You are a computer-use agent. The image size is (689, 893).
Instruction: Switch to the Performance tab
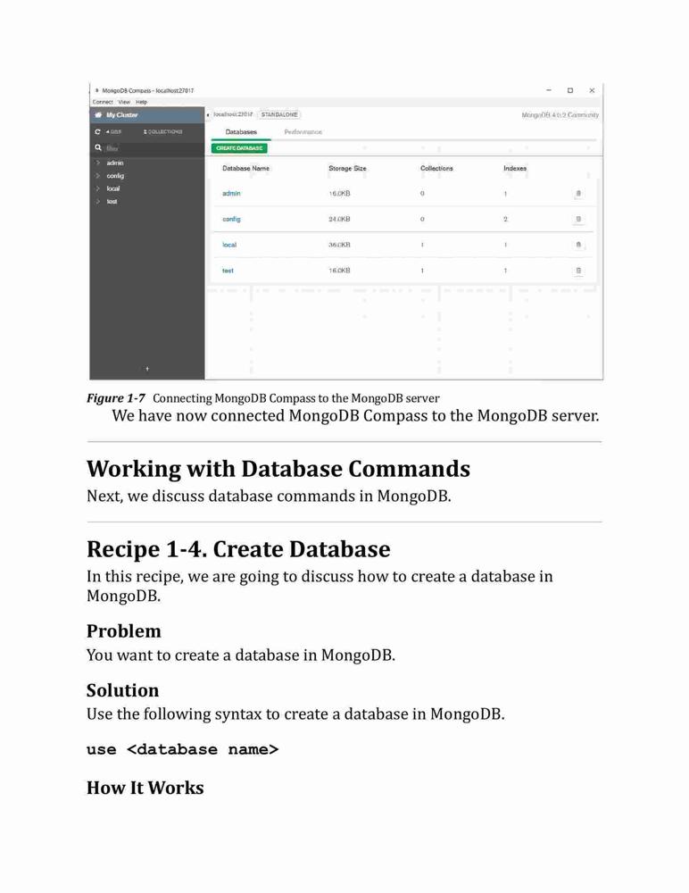(x=303, y=132)
